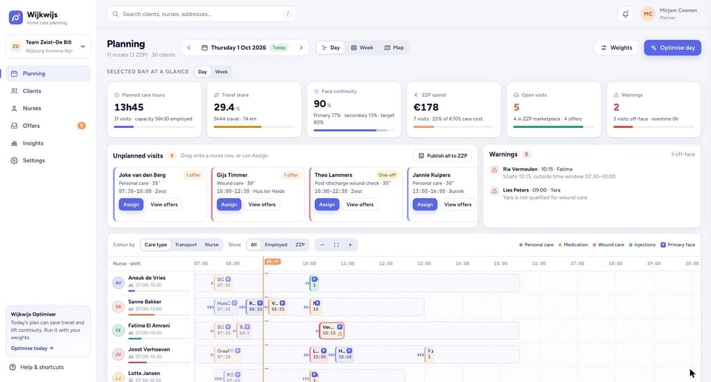Screen dimensions: 711x382
Task: Open the notifications bell
Action: tap(626, 14)
